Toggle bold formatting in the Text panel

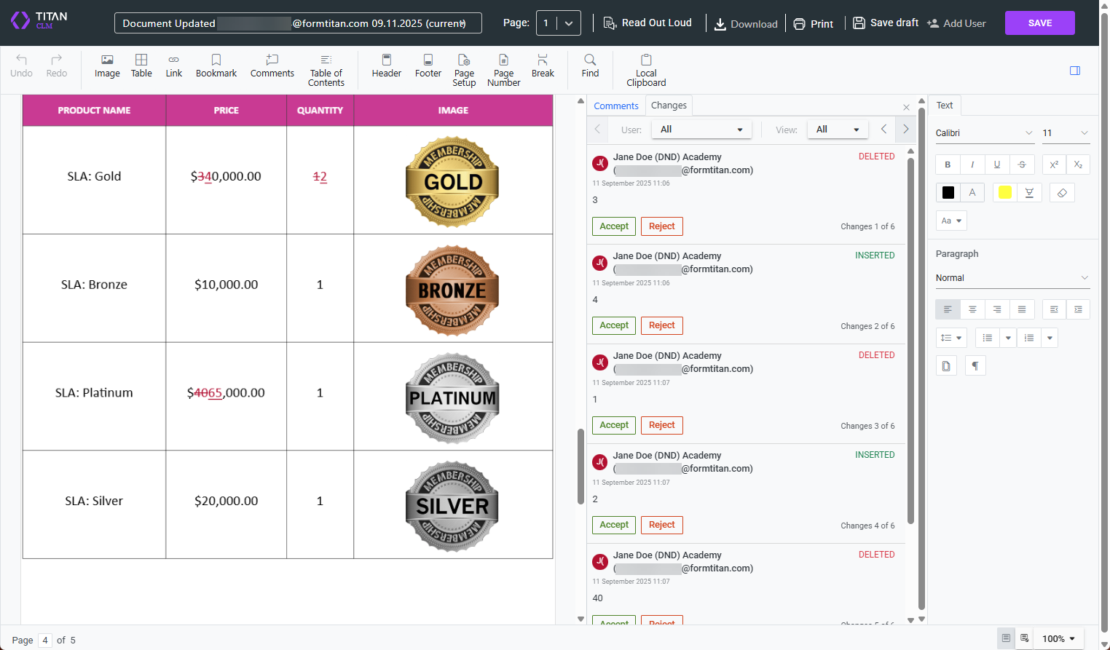947,165
